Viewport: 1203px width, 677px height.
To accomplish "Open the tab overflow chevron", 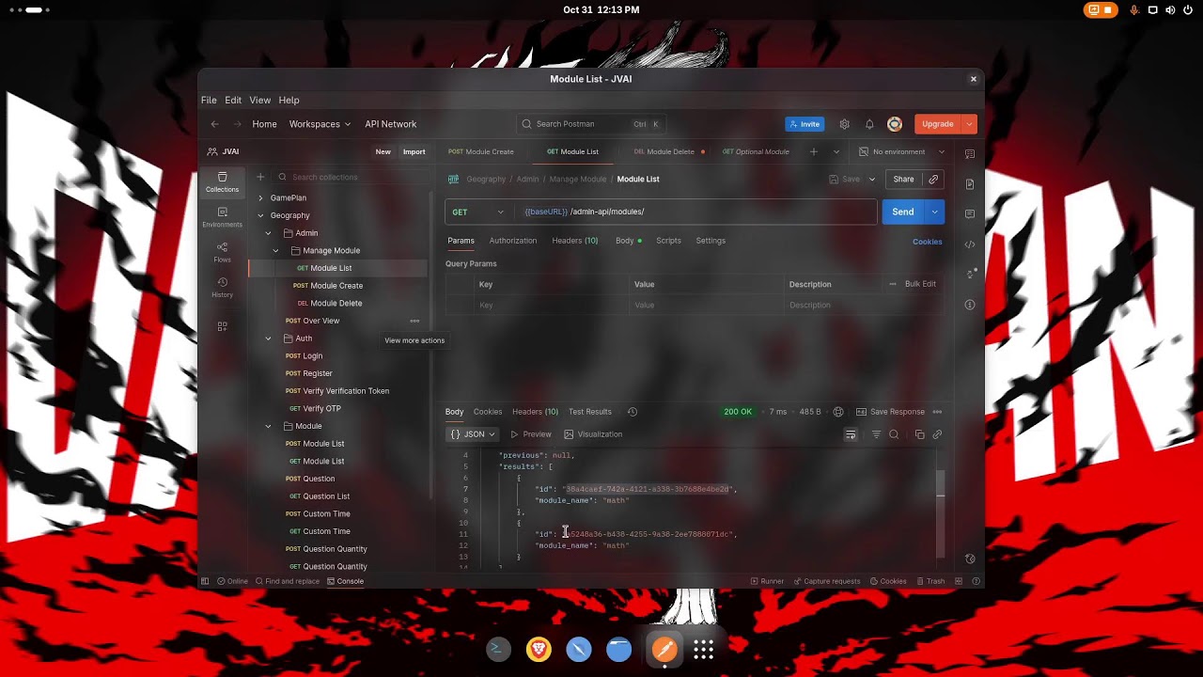I will (836, 151).
